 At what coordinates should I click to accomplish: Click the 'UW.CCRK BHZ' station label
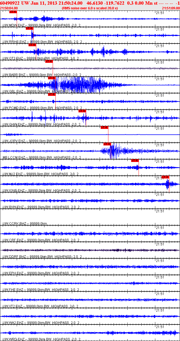click(14, 224)
